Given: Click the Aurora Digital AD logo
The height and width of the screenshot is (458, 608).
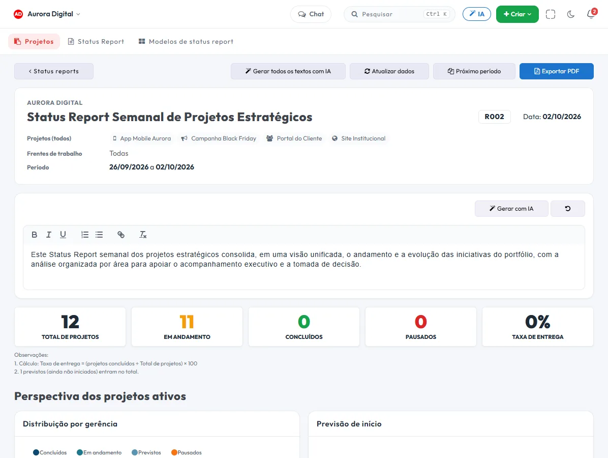Looking at the screenshot, I should click(18, 14).
